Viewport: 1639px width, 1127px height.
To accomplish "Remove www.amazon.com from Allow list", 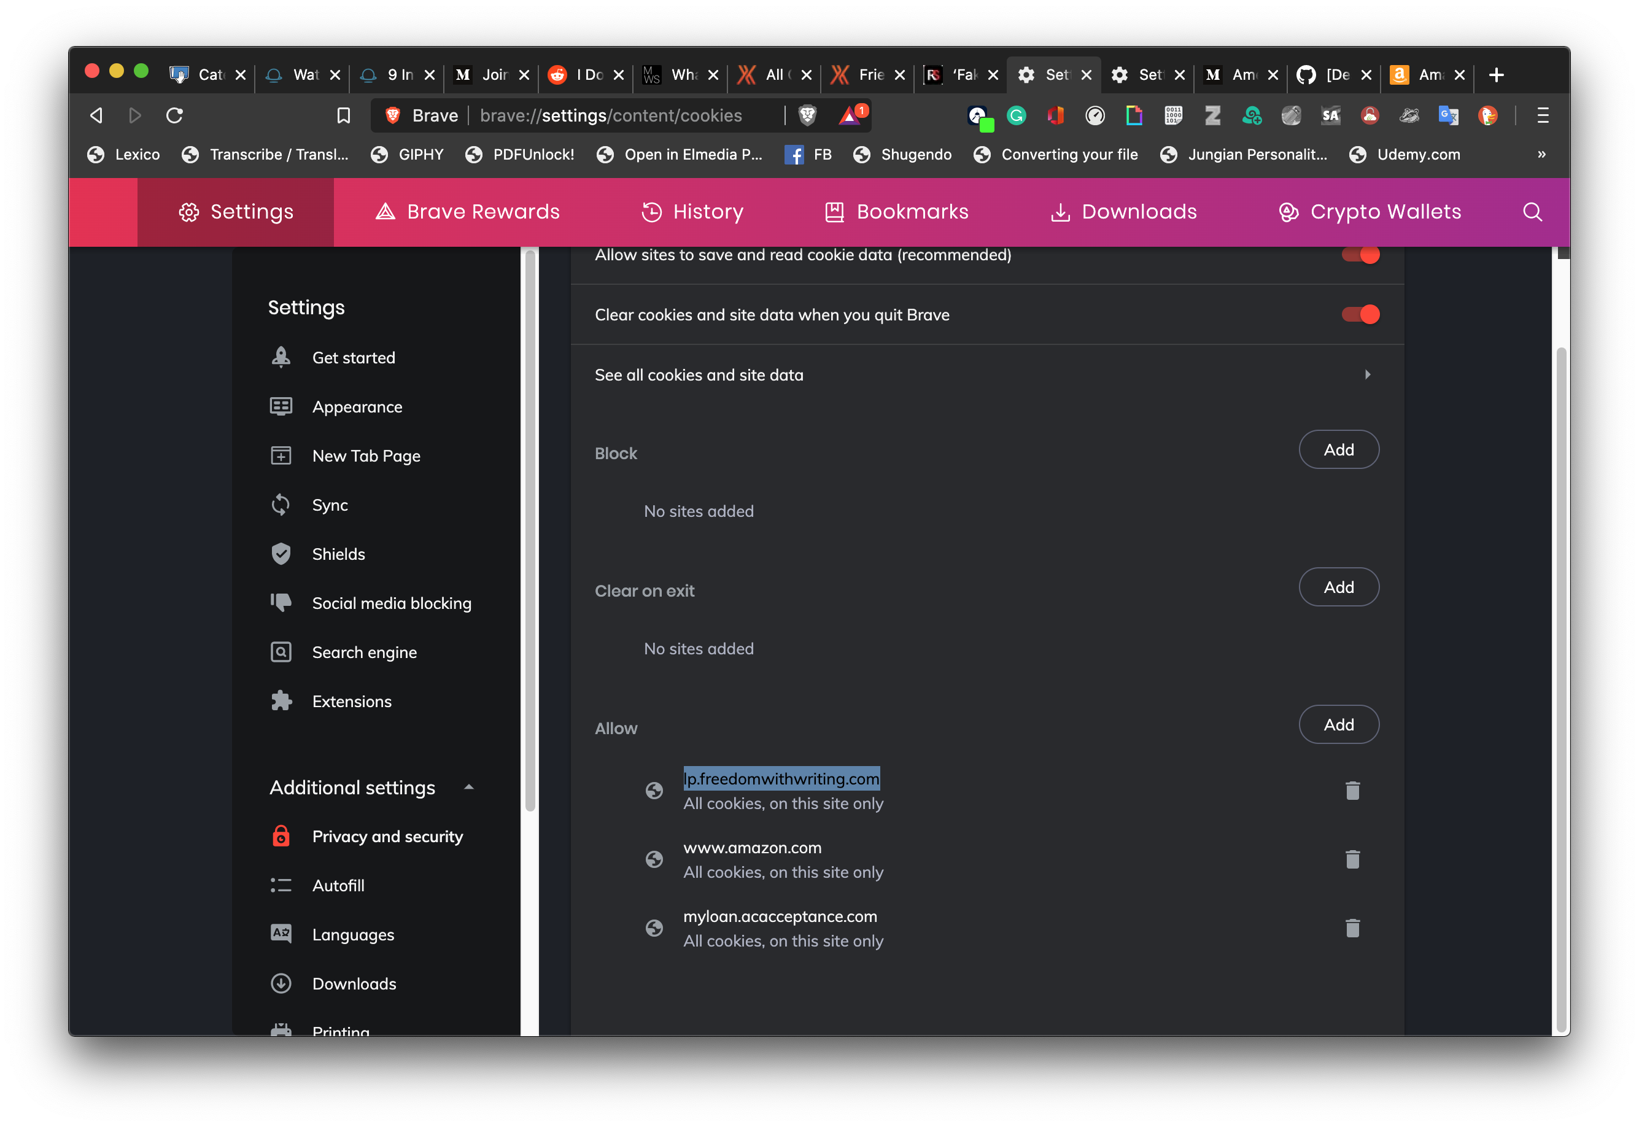I will click(x=1352, y=859).
